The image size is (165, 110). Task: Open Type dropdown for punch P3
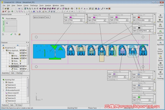click(104, 20)
